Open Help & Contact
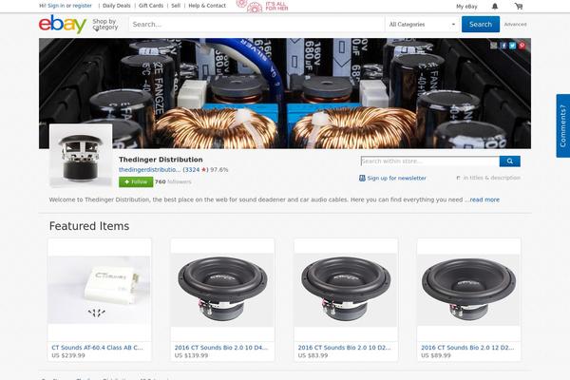 [207, 6]
